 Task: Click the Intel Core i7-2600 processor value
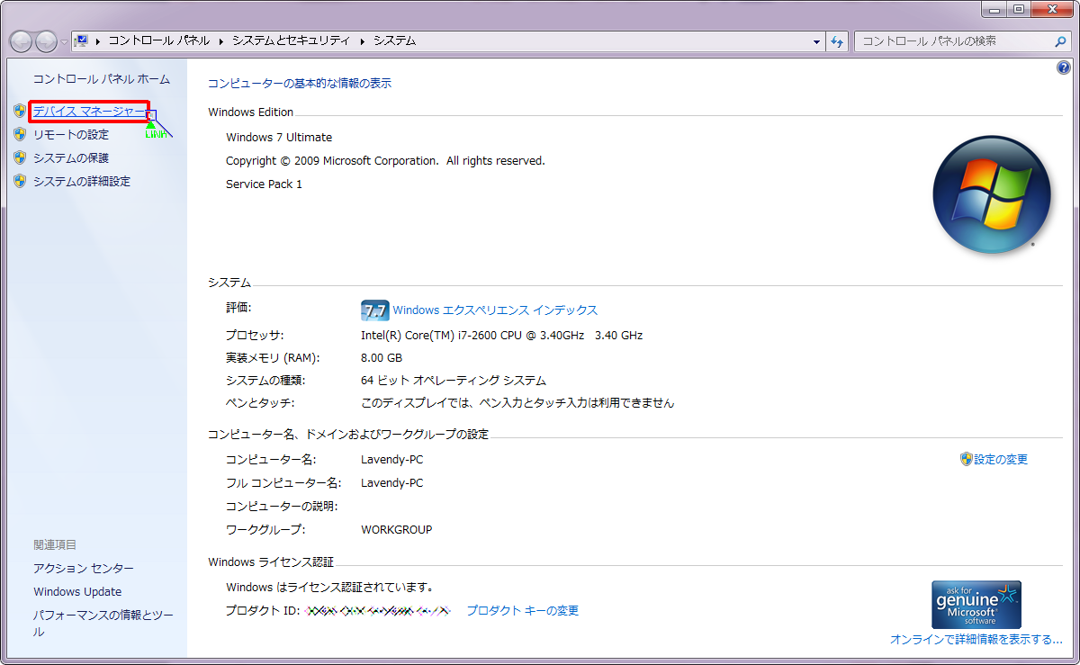501,335
